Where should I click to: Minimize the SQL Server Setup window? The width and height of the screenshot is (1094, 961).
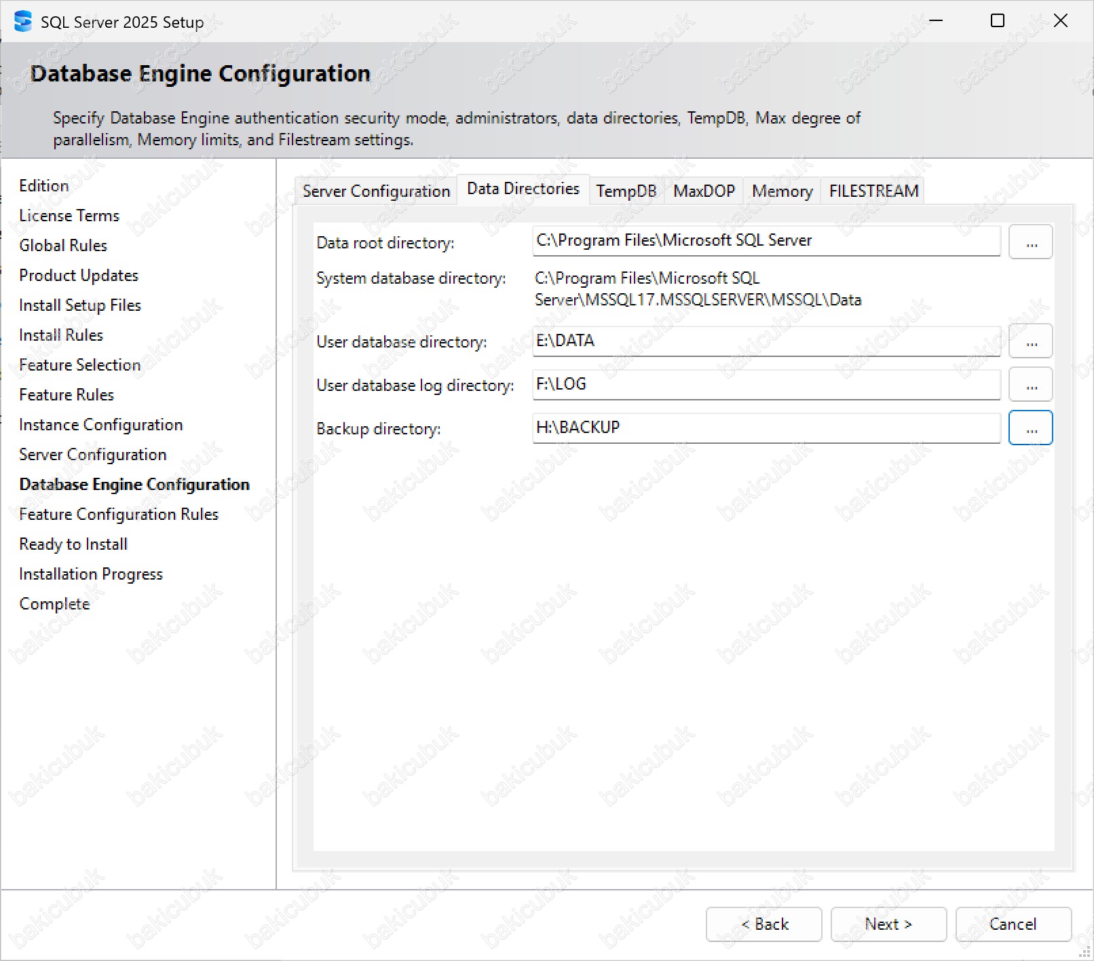tap(936, 21)
